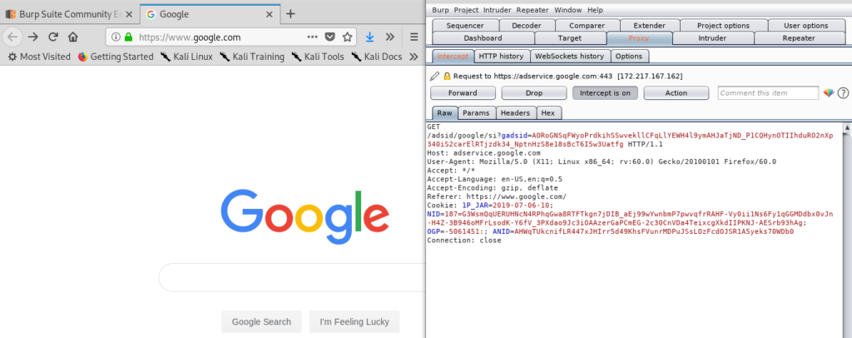
Task: Open the Window menu in Burp
Action: 567,10
